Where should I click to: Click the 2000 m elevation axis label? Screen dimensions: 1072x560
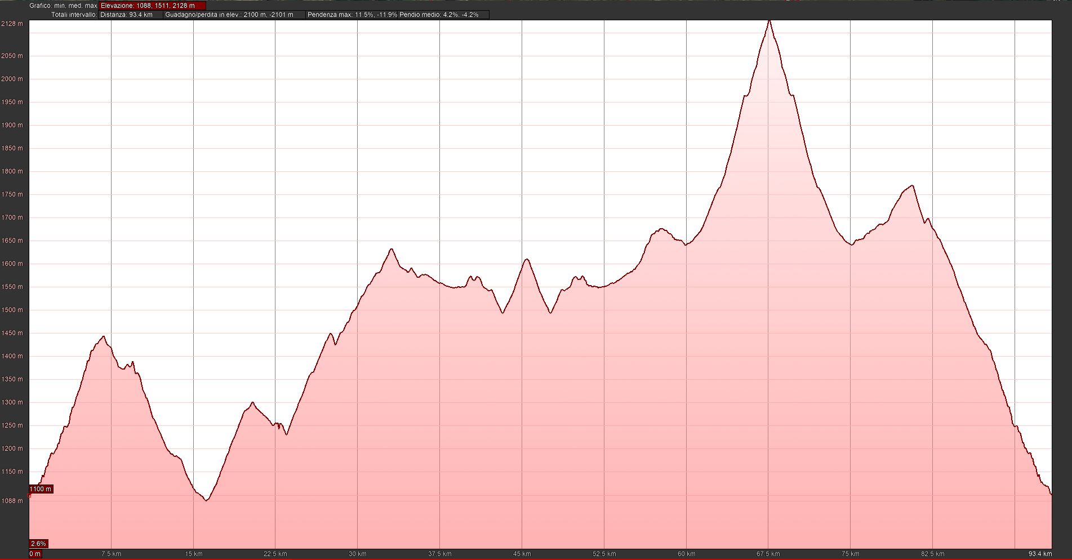click(x=12, y=79)
